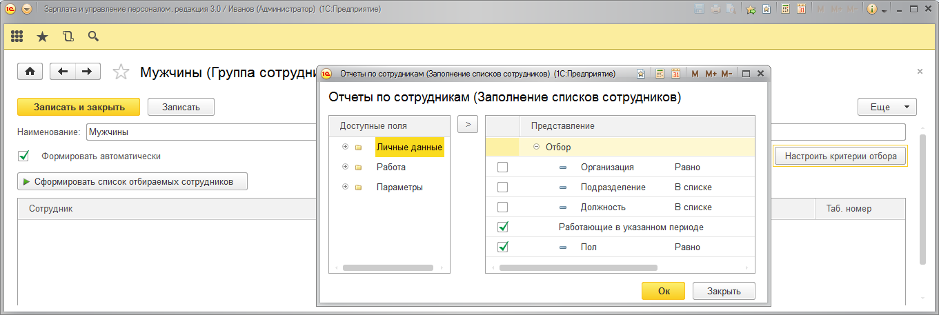Open calendar icon in dialog title bar

coord(676,74)
